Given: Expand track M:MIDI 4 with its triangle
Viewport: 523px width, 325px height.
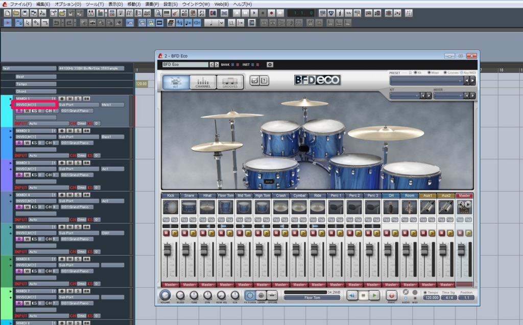Looking at the screenshot, I should [11, 195].
